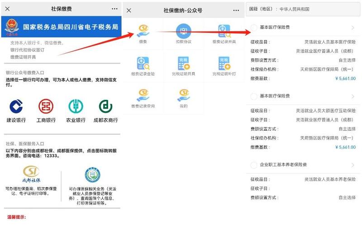Close the 社保缴费 page with the X
This screenshot has width=362, height=226.
click(x=7, y=9)
